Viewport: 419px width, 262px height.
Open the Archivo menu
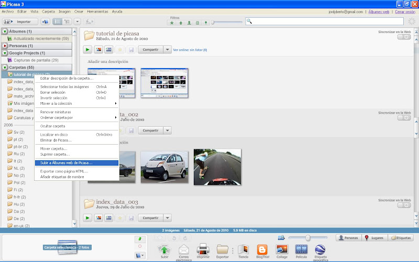(x=8, y=12)
